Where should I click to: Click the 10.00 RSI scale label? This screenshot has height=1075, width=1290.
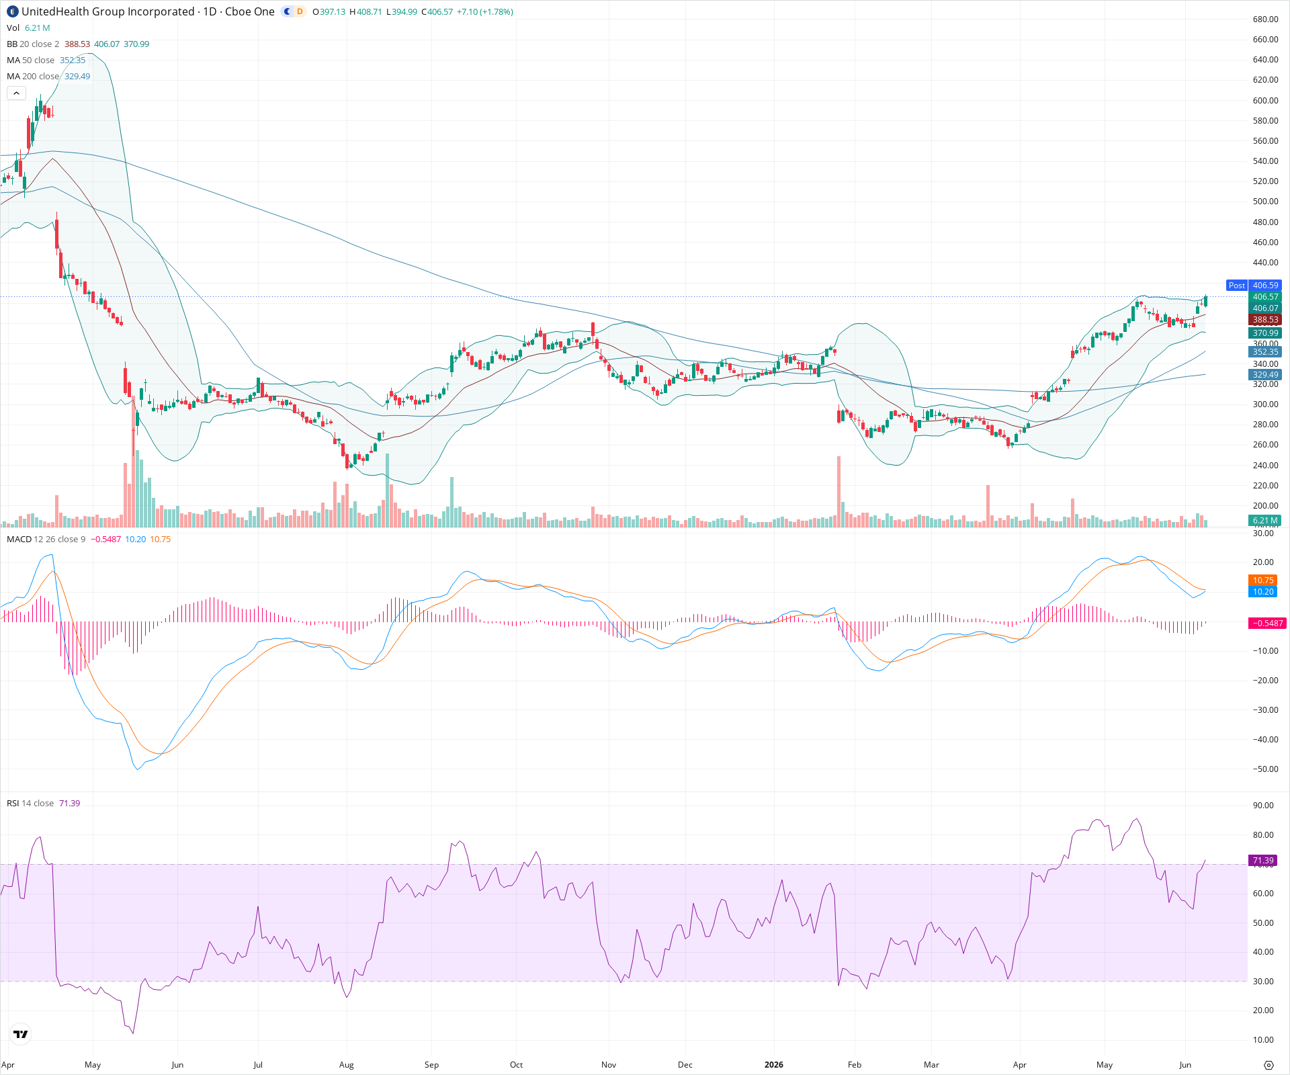pos(1264,1040)
